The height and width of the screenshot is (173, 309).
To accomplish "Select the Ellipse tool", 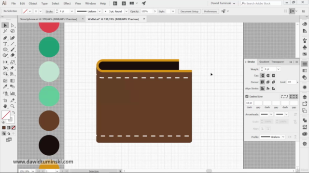I will [x=5, y=49].
